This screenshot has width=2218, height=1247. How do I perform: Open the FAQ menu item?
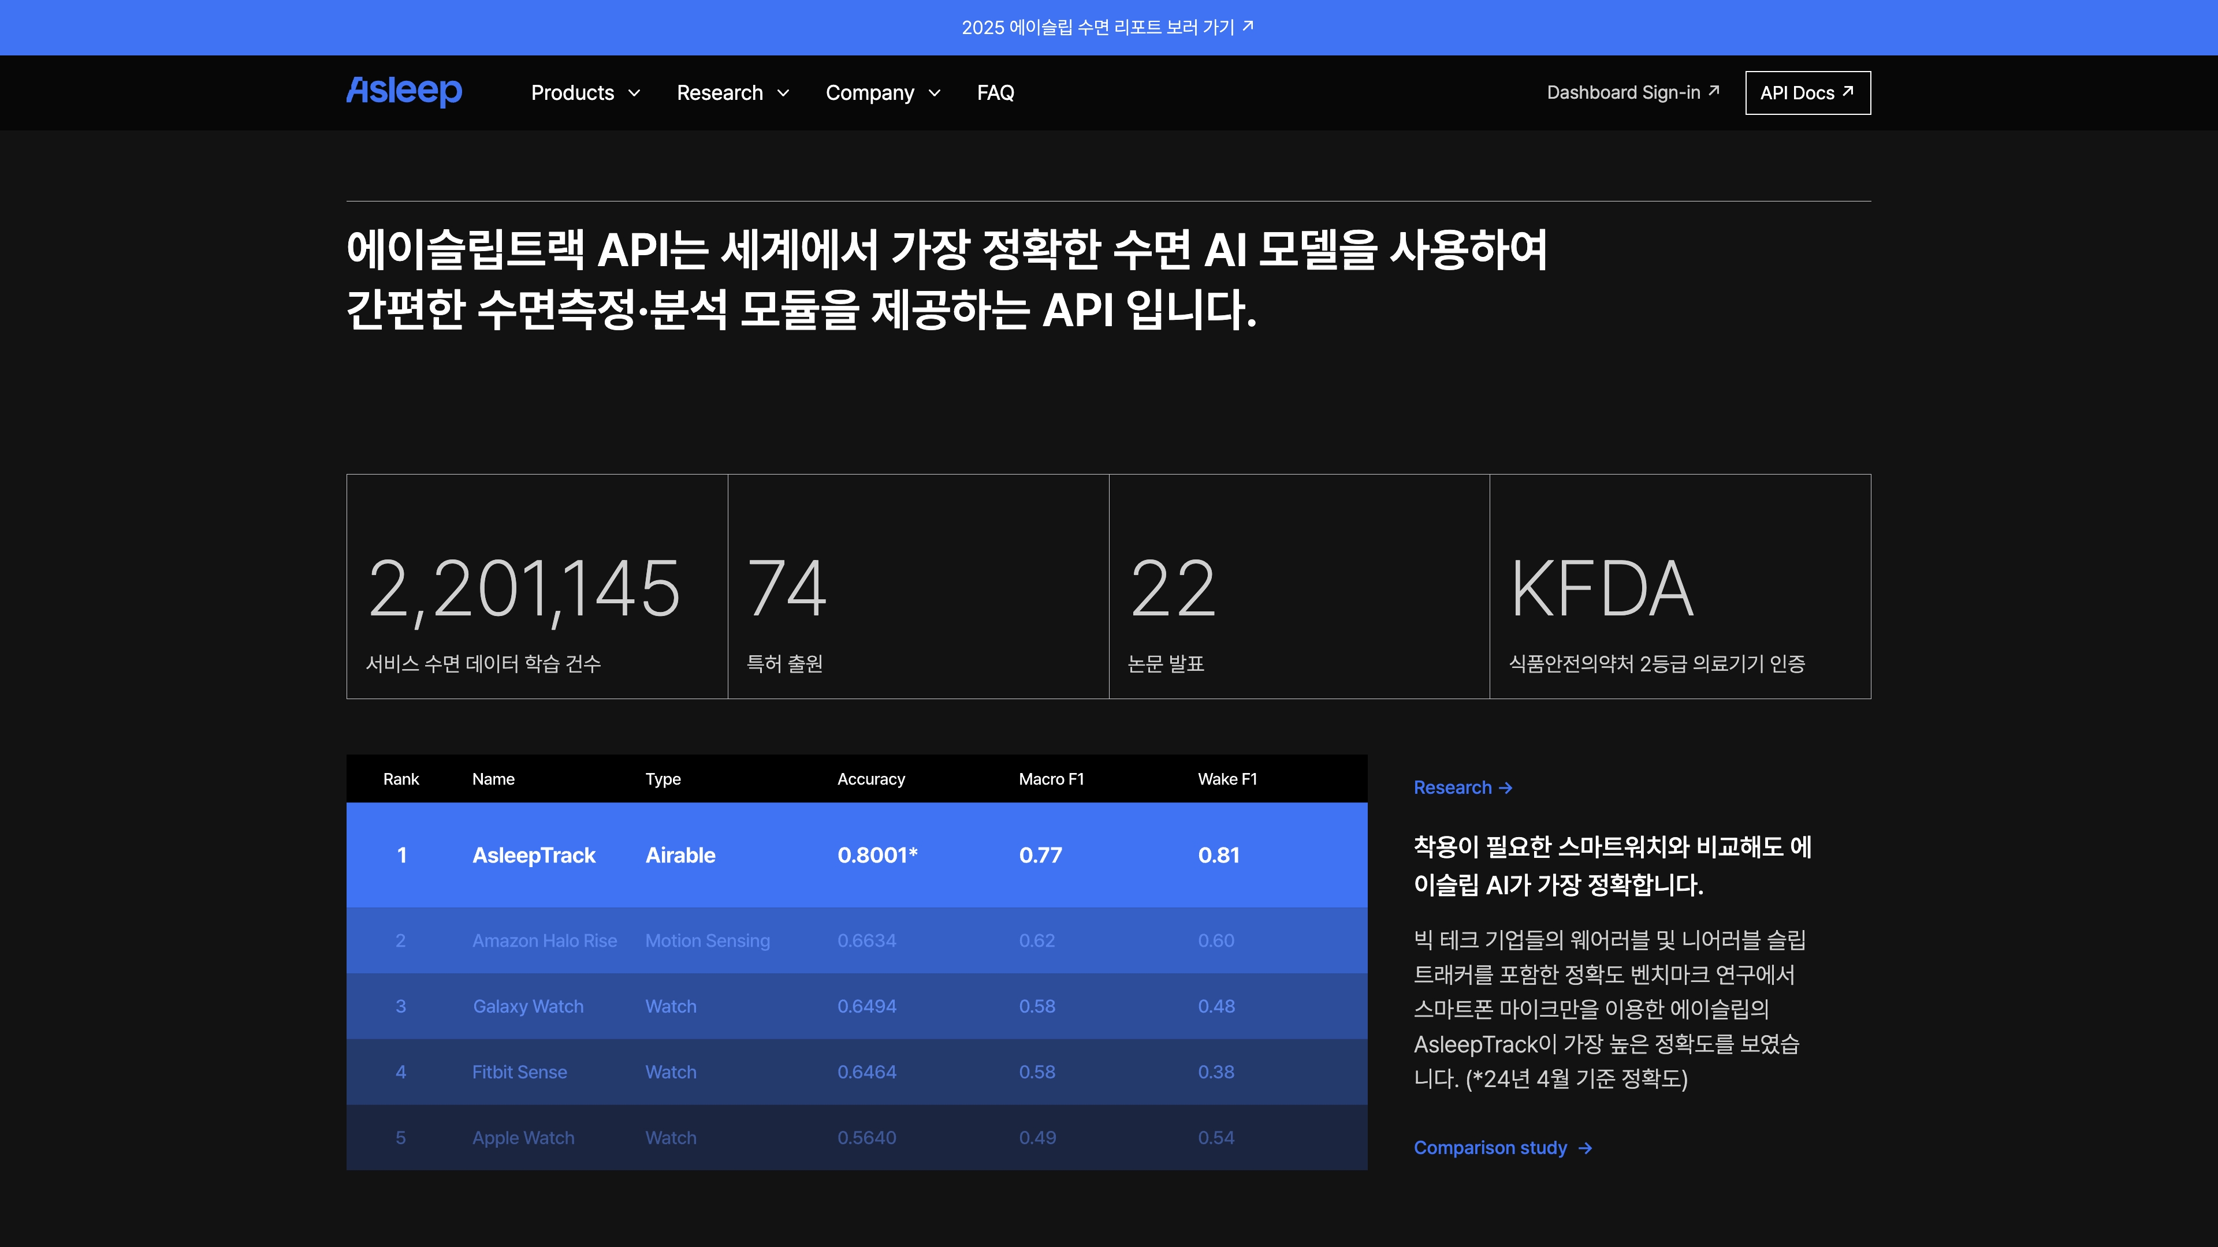pyautogui.click(x=995, y=93)
